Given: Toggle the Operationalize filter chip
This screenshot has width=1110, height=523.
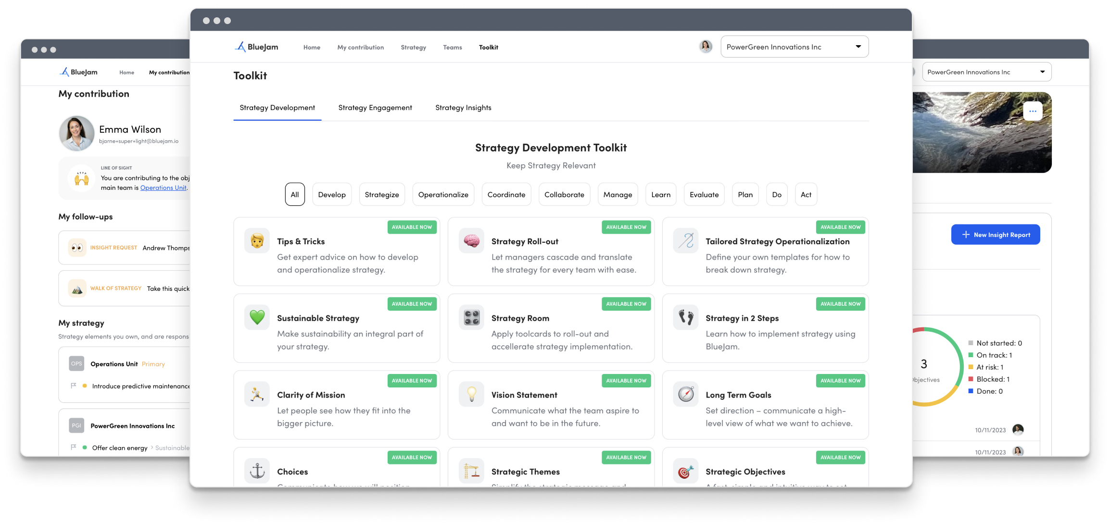Looking at the screenshot, I should tap(443, 195).
